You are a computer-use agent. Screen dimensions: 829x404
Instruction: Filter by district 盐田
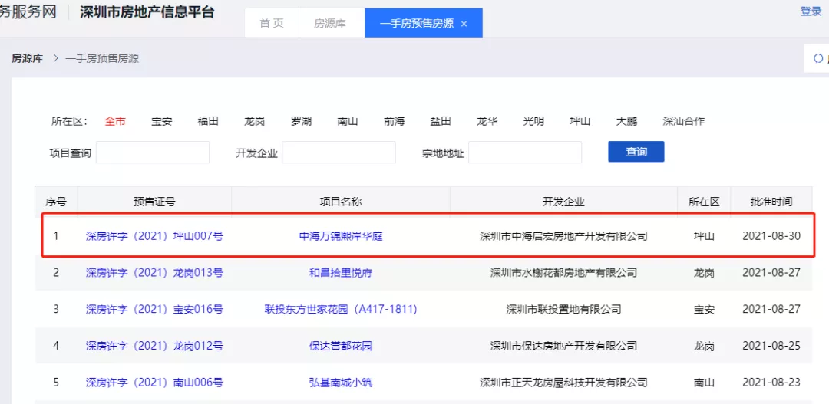tap(441, 121)
